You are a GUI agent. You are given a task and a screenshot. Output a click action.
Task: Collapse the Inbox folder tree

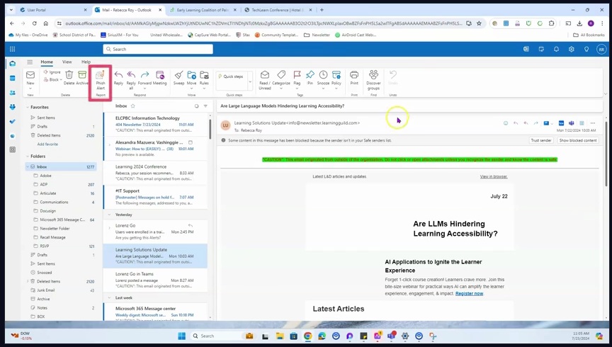click(28, 166)
